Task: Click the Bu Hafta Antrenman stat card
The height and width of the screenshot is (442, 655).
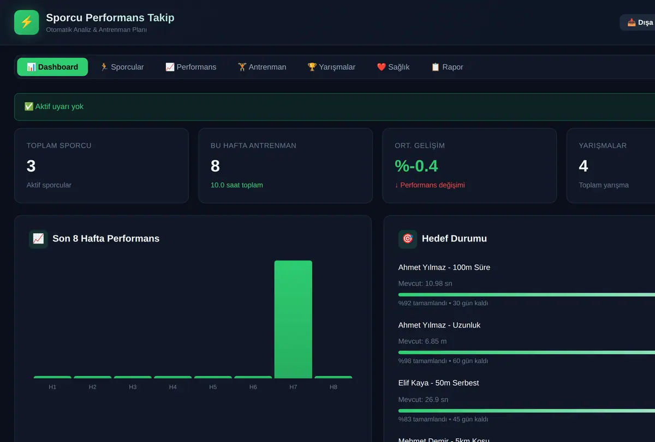Action: pyautogui.click(x=285, y=166)
